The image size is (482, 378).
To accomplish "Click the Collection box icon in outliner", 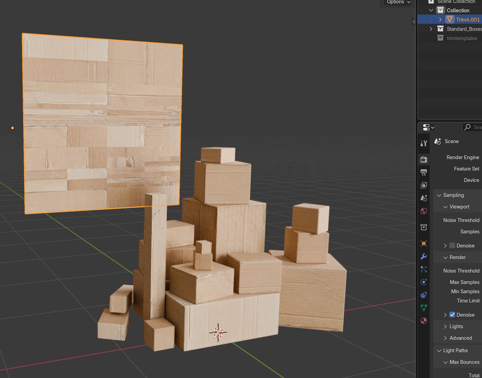I will tap(441, 10).
